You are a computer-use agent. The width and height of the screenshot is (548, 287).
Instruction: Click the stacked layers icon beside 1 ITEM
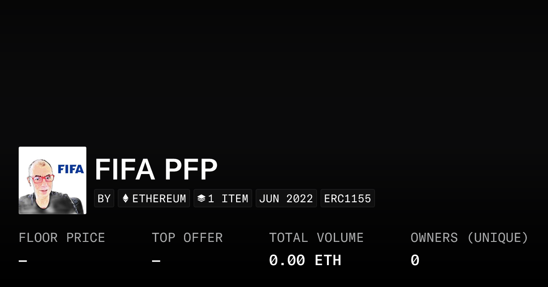(201, 199)
